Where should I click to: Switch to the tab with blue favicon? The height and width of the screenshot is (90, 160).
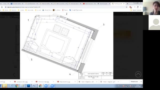tap(17, 4)
